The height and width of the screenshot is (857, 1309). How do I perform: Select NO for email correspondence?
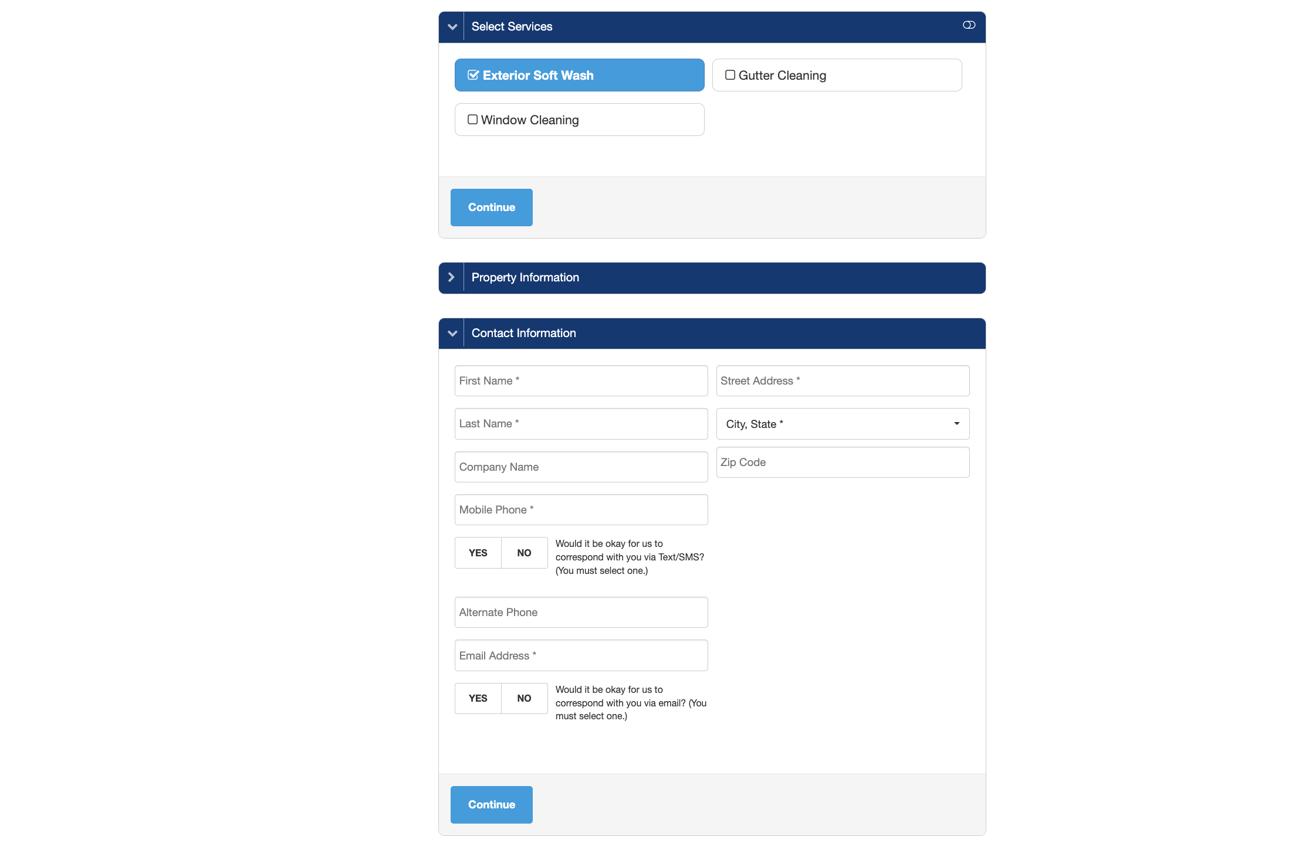pos(524,698)
